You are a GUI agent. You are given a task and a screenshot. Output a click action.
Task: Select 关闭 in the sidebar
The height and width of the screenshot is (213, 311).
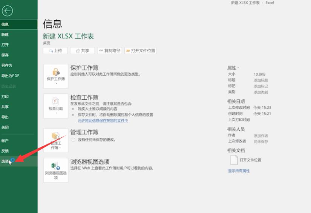coord(18,128)
